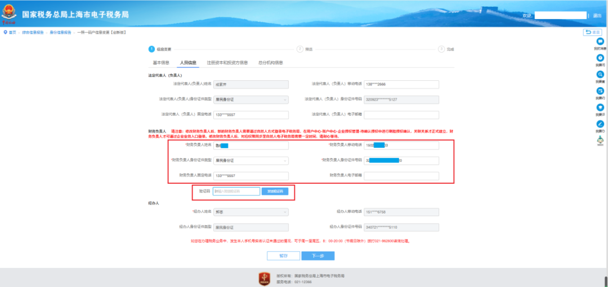
Task: Open the 总分机构信息 tab
Action: [271, 62]
